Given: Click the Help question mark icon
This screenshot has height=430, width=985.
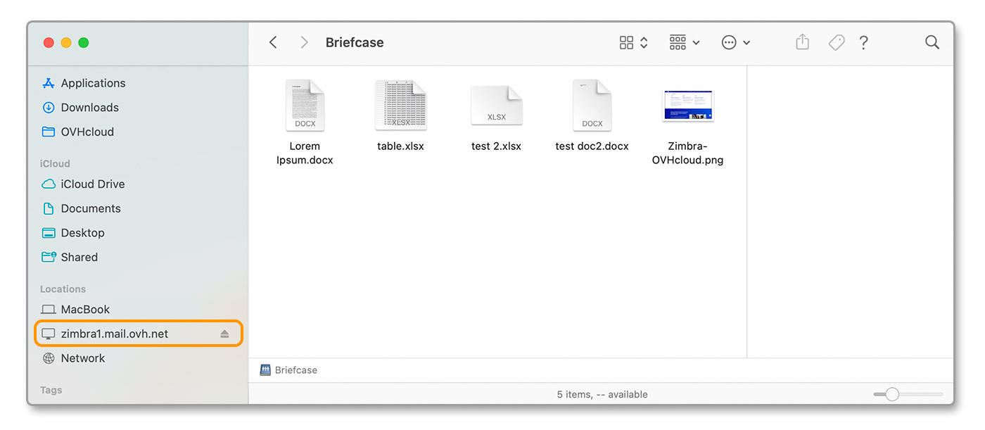Looking at the screenshot, I should coord(863,43).
